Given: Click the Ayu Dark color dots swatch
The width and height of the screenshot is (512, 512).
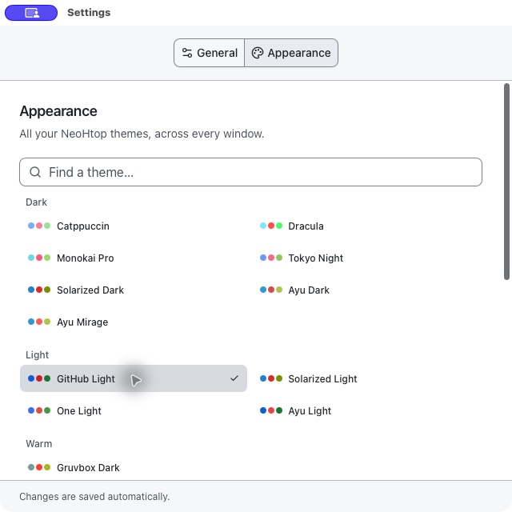Looking at the screenshot, I should tap(271, 290).
